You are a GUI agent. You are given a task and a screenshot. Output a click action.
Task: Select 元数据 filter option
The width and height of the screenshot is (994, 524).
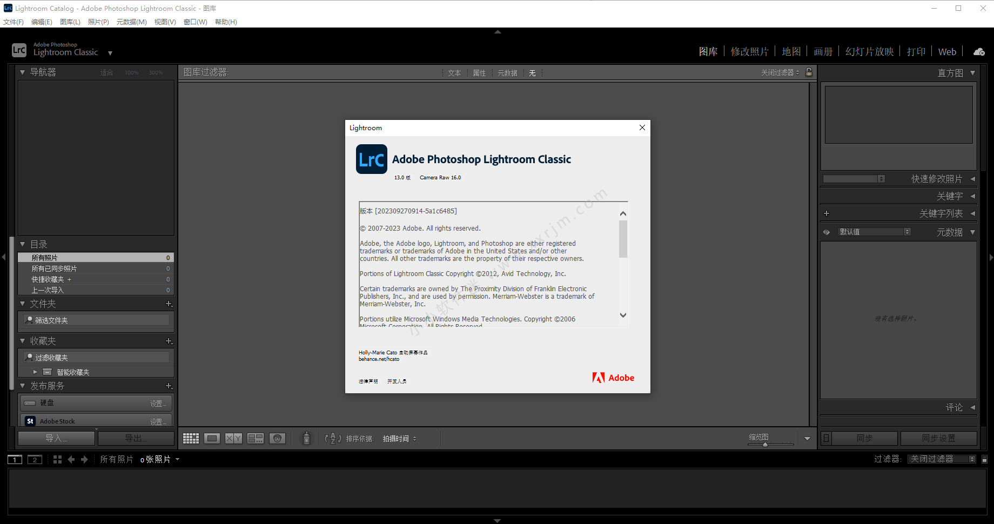coord(507,73)
